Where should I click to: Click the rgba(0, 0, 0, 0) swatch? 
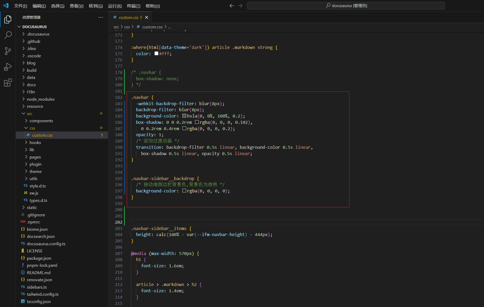184,191
